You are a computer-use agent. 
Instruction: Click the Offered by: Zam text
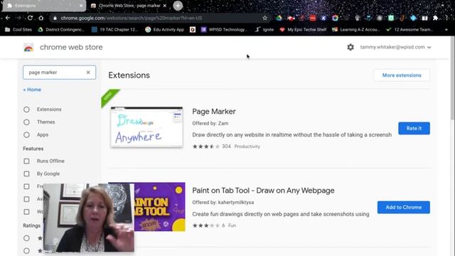tap(210, 123)
